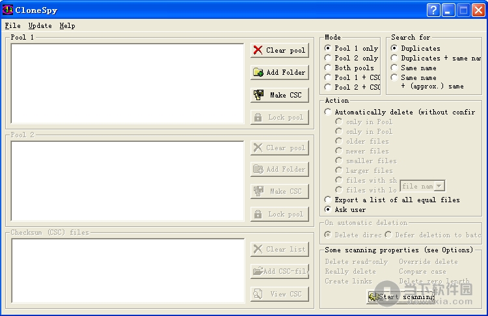
Task: Select Automatically delete action
Action: pyautogui.click(x=400, y=112)
